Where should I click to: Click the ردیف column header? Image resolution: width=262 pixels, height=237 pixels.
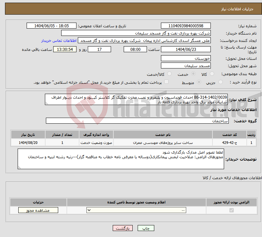tap(251, 135)
